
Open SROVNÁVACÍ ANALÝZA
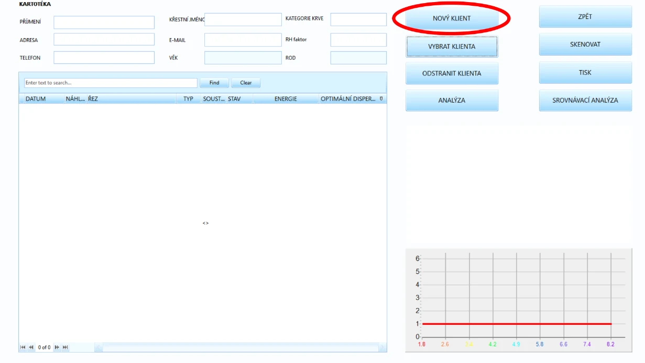[x=585, y=100]
